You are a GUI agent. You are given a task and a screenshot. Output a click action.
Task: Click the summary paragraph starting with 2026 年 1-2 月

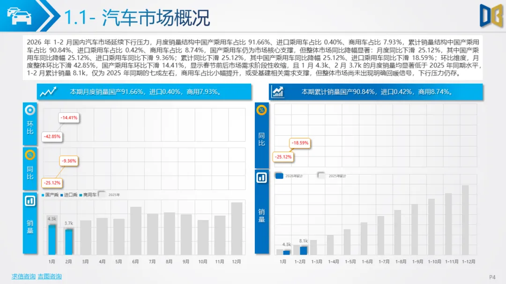(x=253, y=58)
